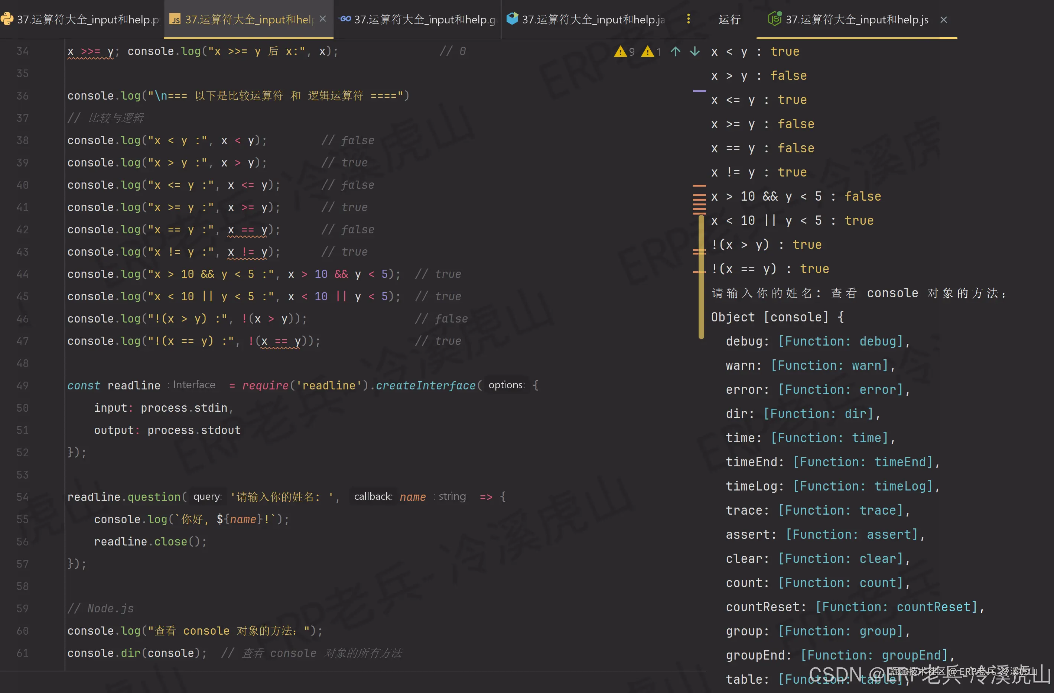Jump to previous highlighted error arrow
This screenshot has height=693, width=1054.
[675, 51]
